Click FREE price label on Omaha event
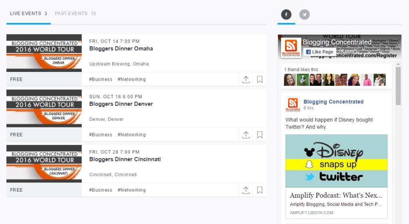Viewport: 409px width, 224px height. coord(16,79)
